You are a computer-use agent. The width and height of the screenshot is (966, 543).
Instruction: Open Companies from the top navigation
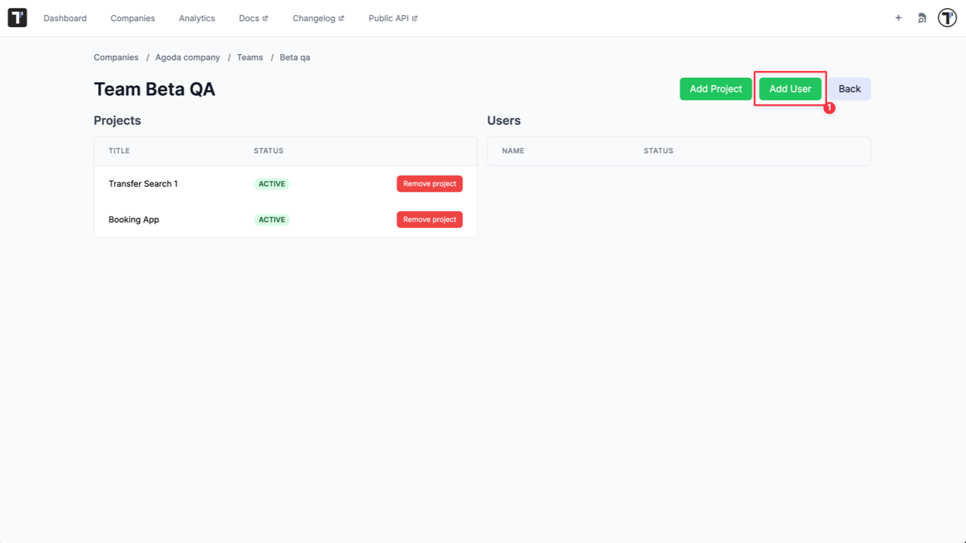pyautogui.click(x=133, y=17)
